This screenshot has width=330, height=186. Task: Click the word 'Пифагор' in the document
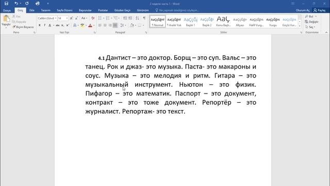98,94
